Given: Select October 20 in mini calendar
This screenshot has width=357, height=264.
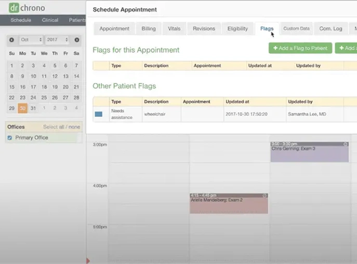Looking at the screenshot, I should coord(65,87).
